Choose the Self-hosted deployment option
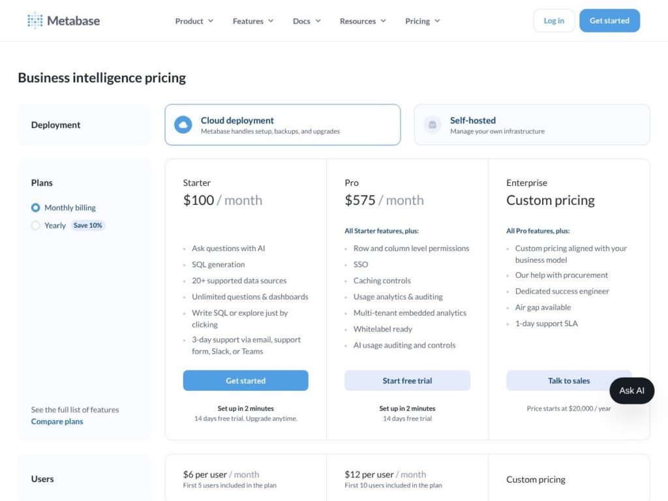Image resolution: width=668 pixels, height=501 pixels. coord(532,125)
